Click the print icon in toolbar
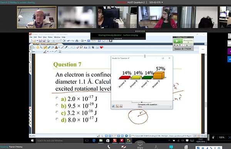 [x=48, y=41]
